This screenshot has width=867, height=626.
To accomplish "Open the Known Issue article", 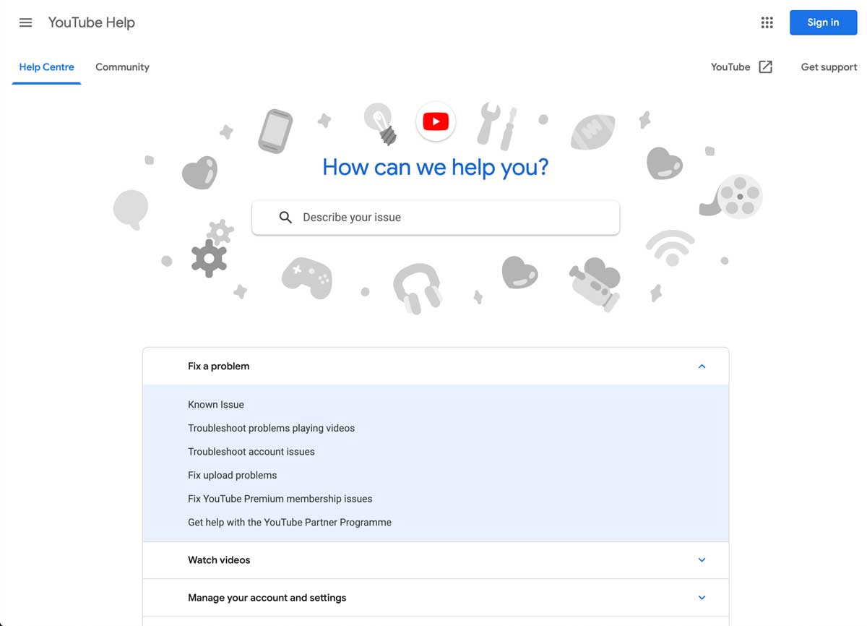I will click(x=216, y=405).
